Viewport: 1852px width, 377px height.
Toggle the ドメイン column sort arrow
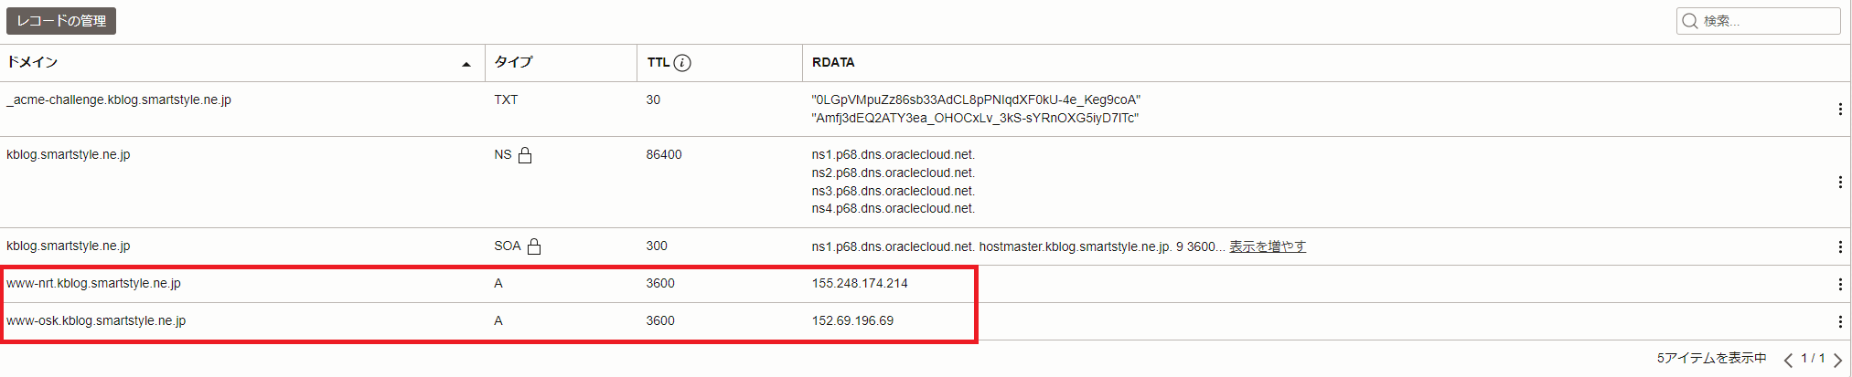466,64
